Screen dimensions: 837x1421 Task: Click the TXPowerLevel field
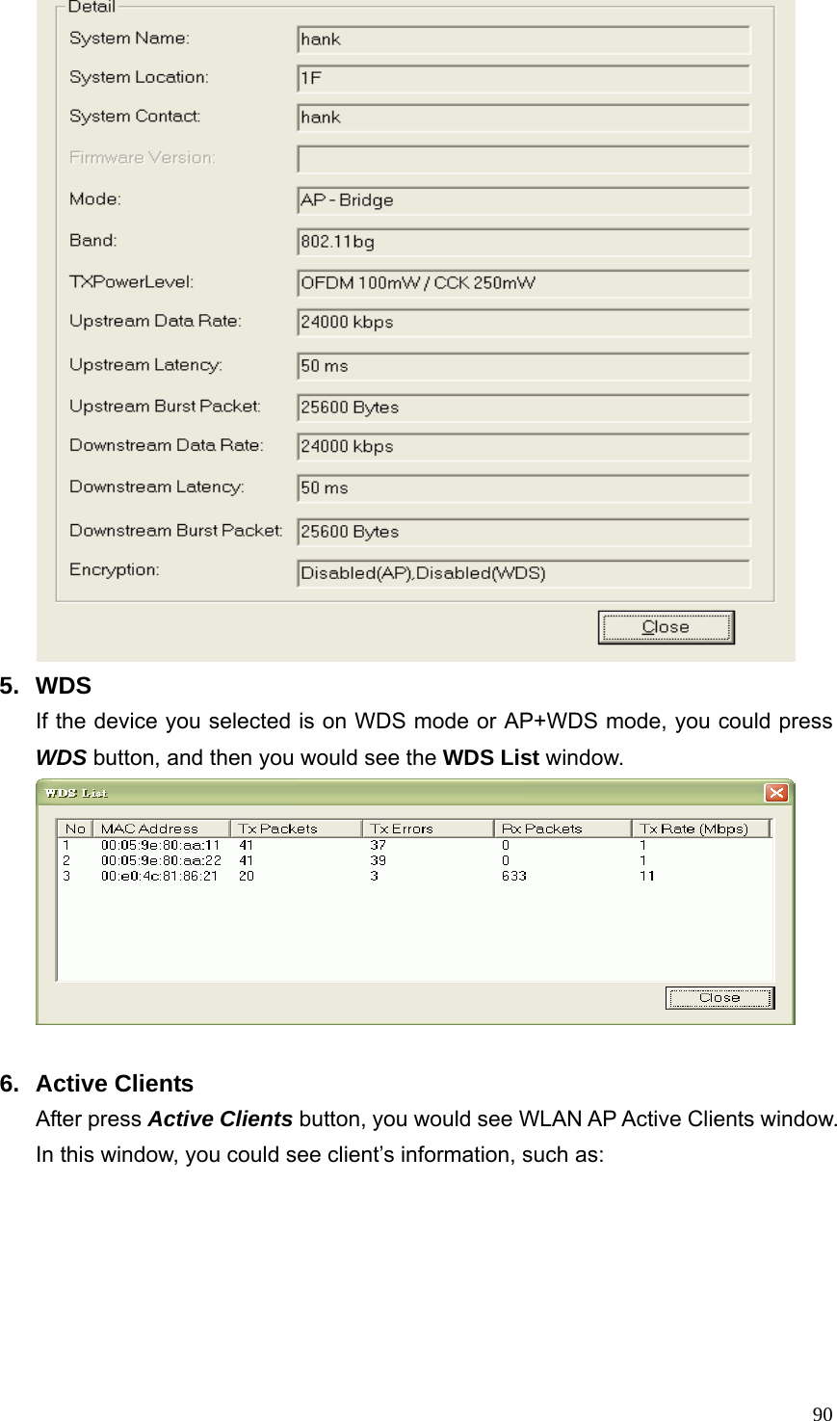(524, 283)
